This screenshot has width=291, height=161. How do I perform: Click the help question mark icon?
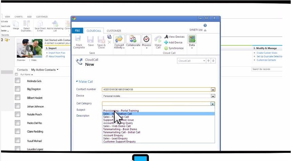(205, 25)
